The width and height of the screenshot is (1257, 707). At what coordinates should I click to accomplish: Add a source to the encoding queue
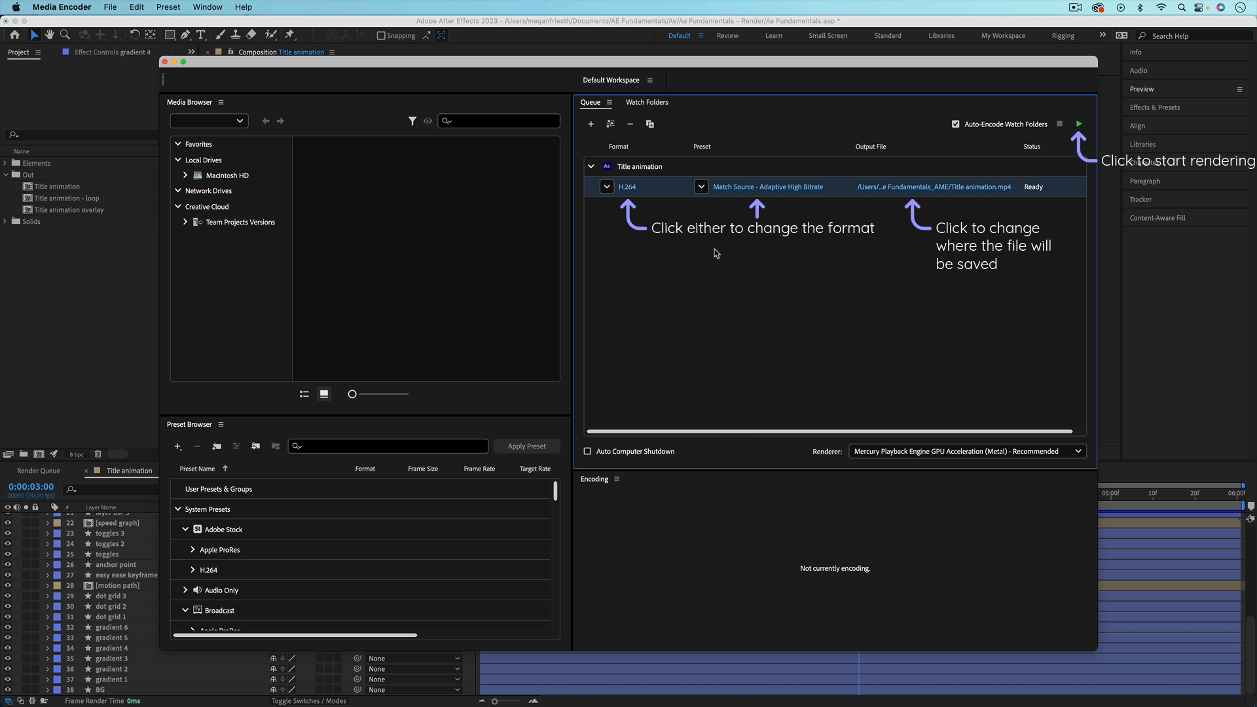pyautogui.click(x=591, y=124)
